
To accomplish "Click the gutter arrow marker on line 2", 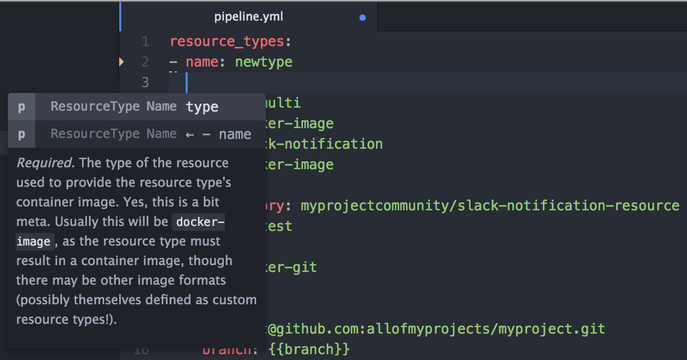I will click(x=122, y=62).
